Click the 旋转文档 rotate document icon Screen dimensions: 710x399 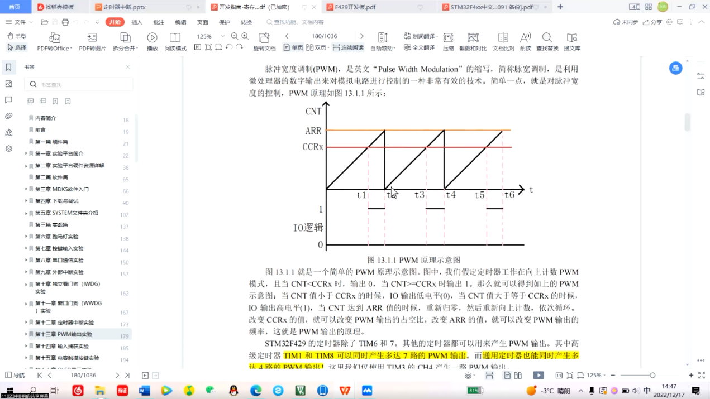tap(264, 38)
